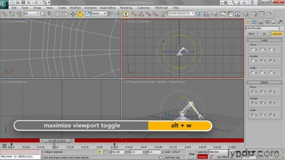Enable the Locks Move X checkbox
The height and width of the screenshot is (160, 285).
tap(252, 49)
